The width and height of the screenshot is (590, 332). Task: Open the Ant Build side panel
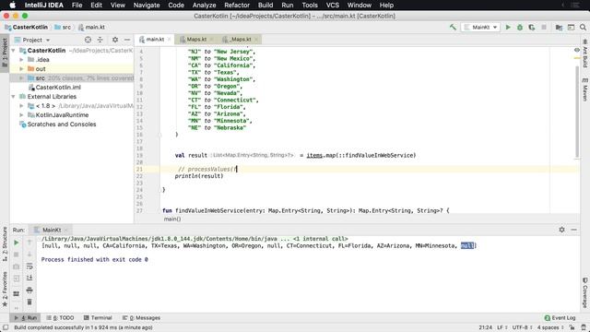coord(585,53)
